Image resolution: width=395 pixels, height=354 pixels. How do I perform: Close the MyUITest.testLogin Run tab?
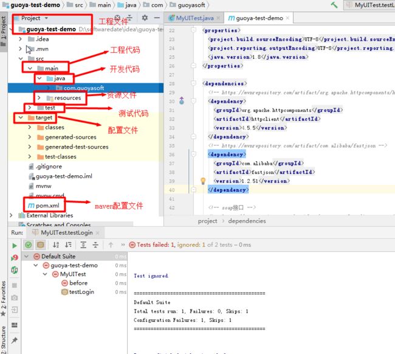click(98, 233)
